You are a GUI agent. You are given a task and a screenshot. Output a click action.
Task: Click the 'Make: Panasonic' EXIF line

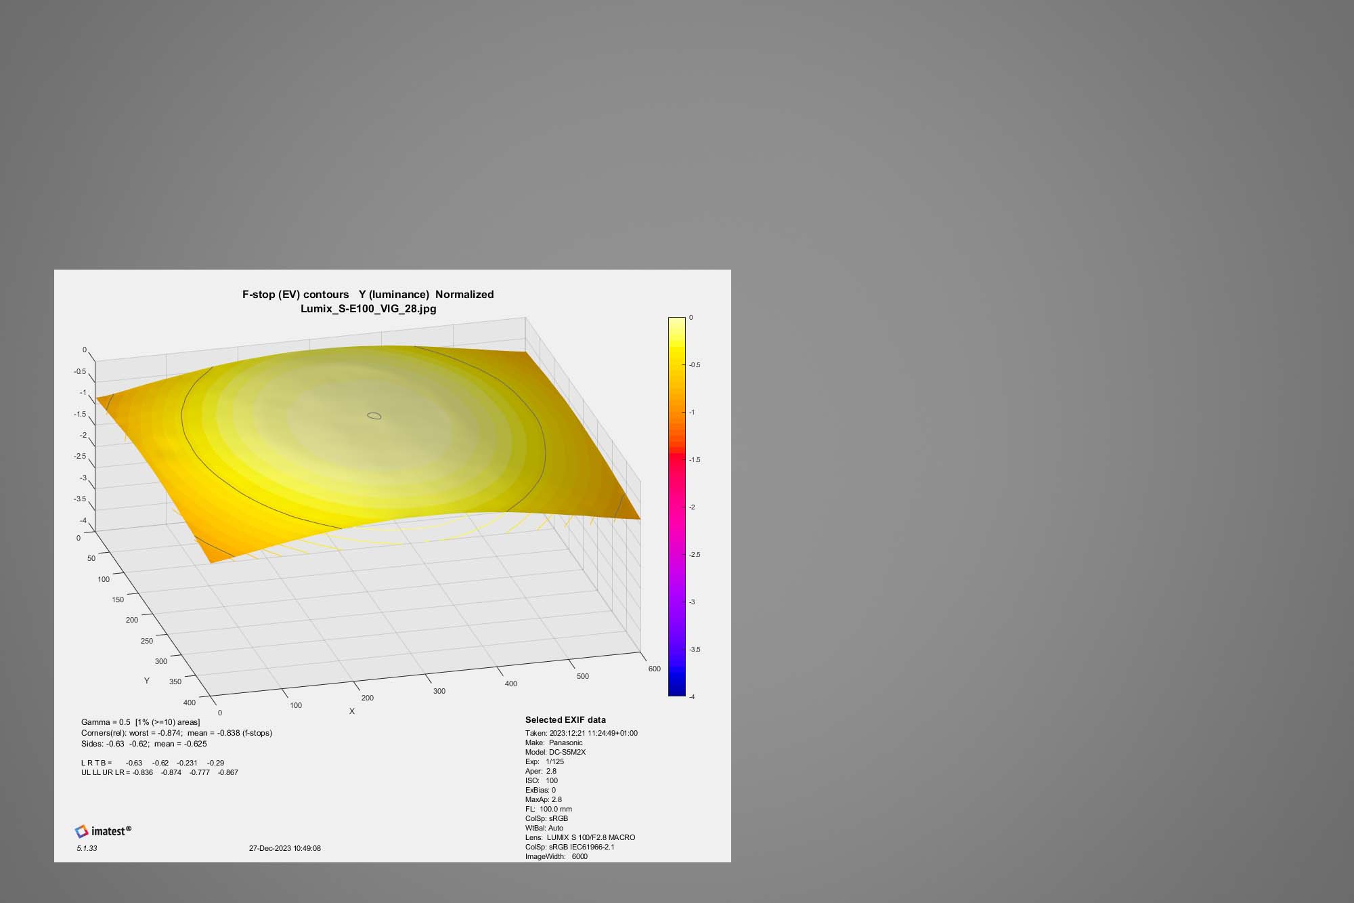[x=554, y=742]
